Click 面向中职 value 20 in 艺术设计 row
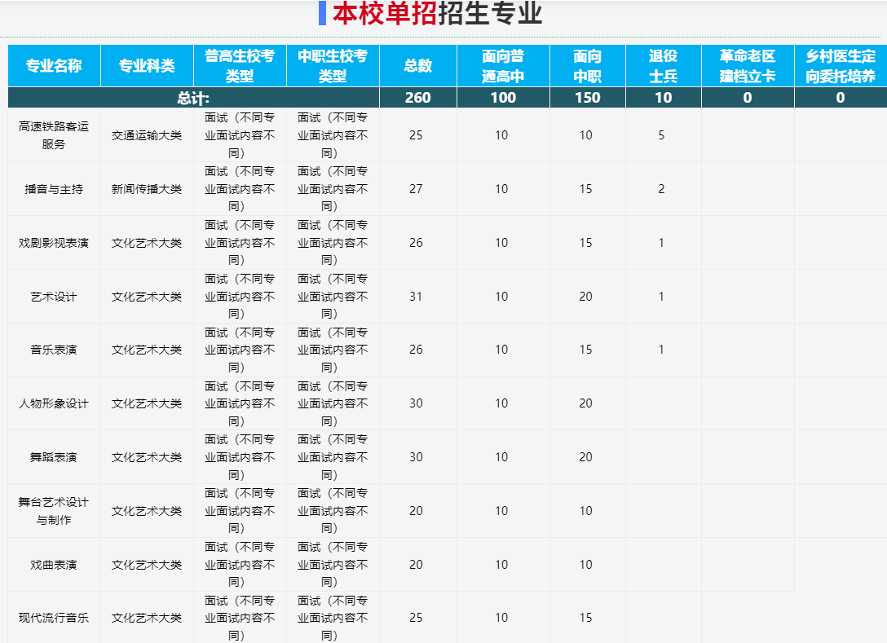Screen dimensions: 887x643 [x=585, y=297]
